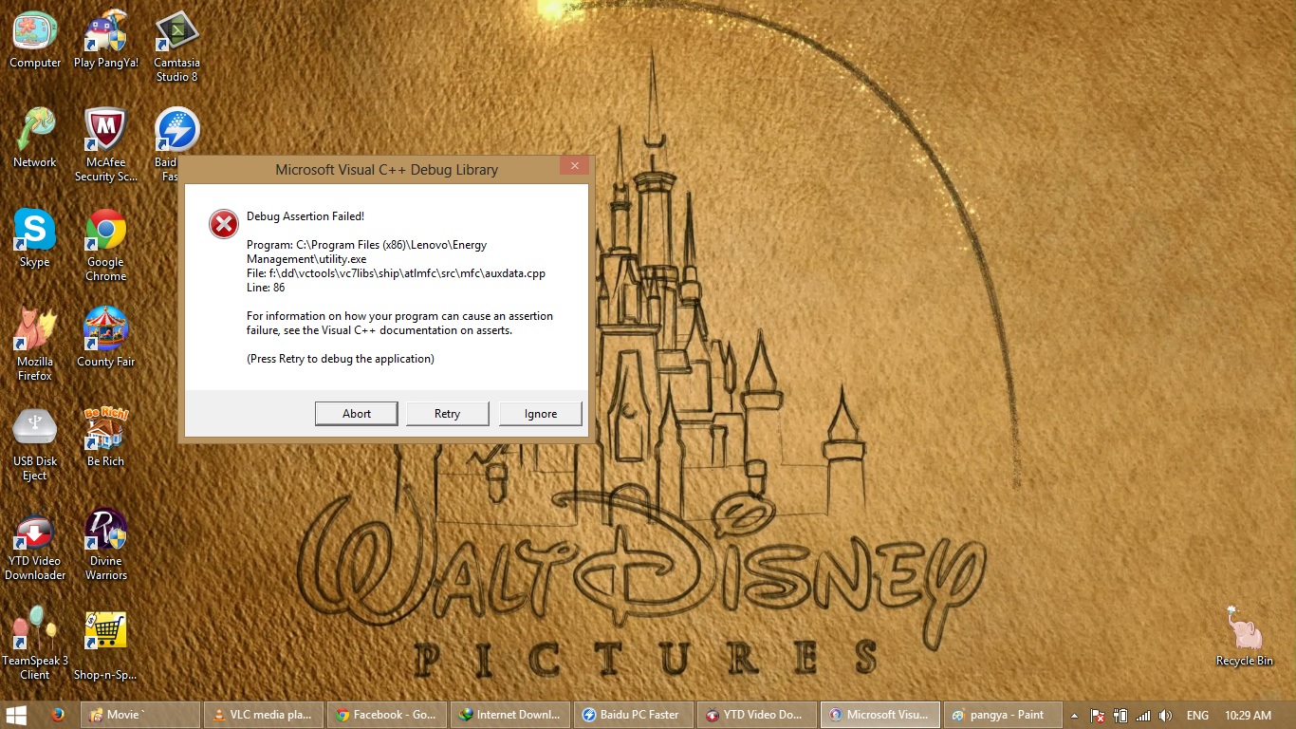1296x729 pixels.
Task: Open the Network desktop icon
Action: coord(35,139)
